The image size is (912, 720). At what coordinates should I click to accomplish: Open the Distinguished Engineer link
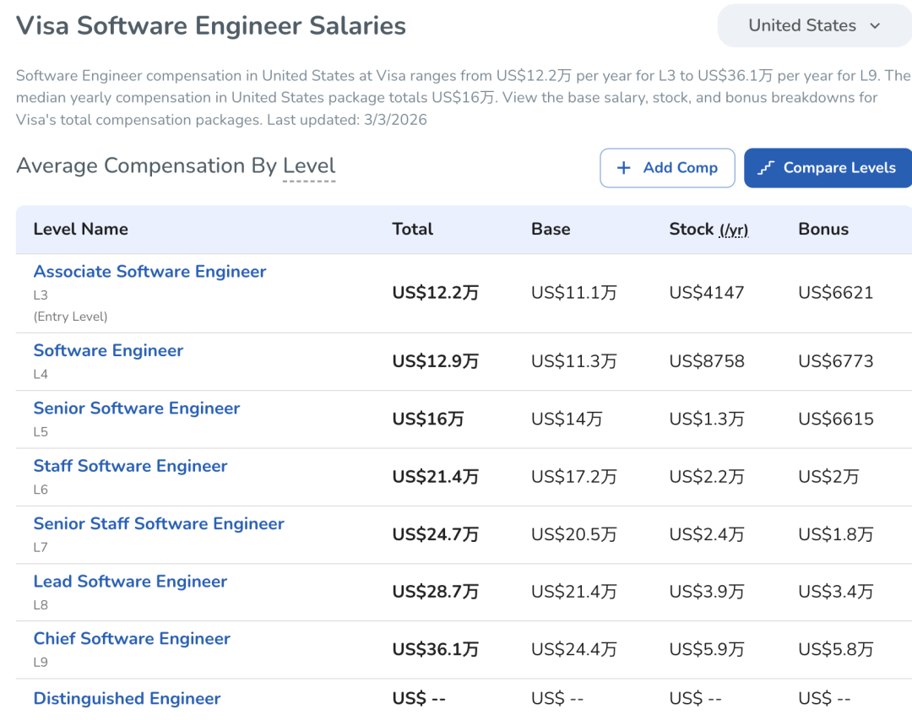coord(127,699)
